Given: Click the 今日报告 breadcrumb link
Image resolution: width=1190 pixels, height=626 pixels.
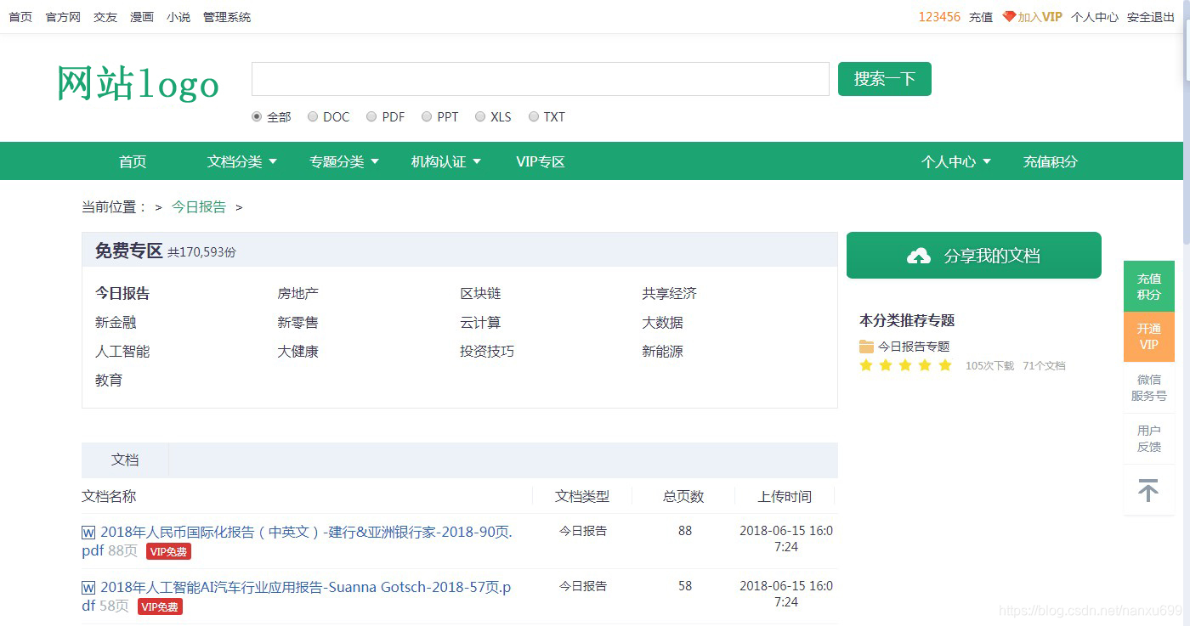Looking at the screenshot, I should pos(199,206).
